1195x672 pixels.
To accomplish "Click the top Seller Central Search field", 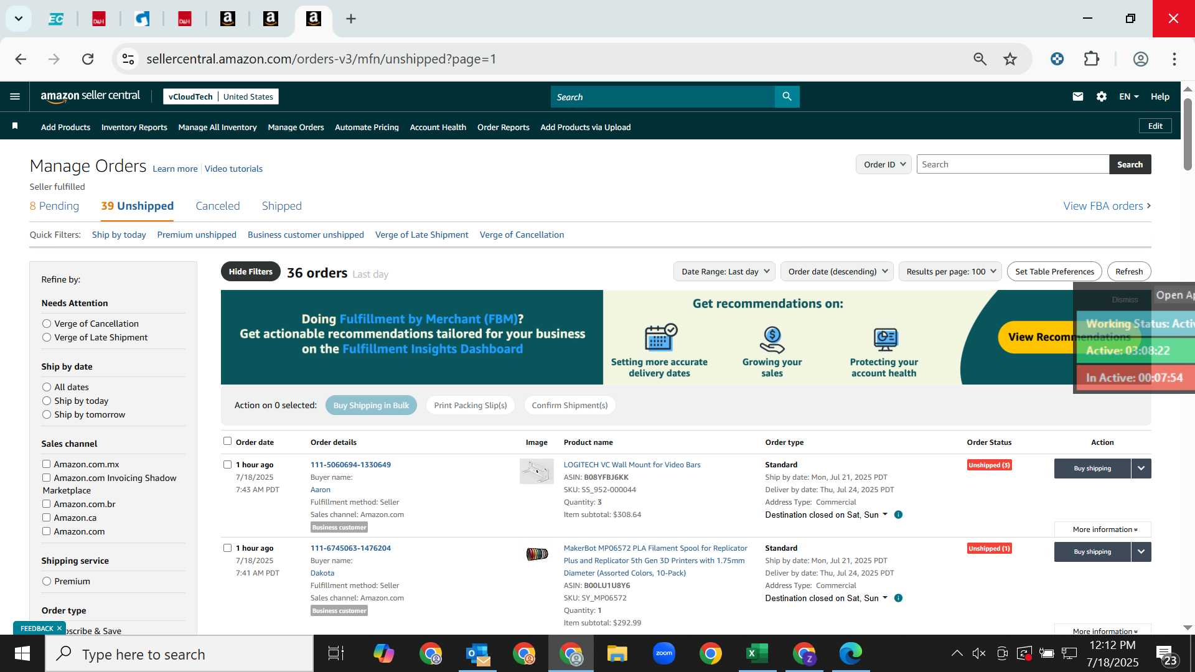I will (663, 96).
